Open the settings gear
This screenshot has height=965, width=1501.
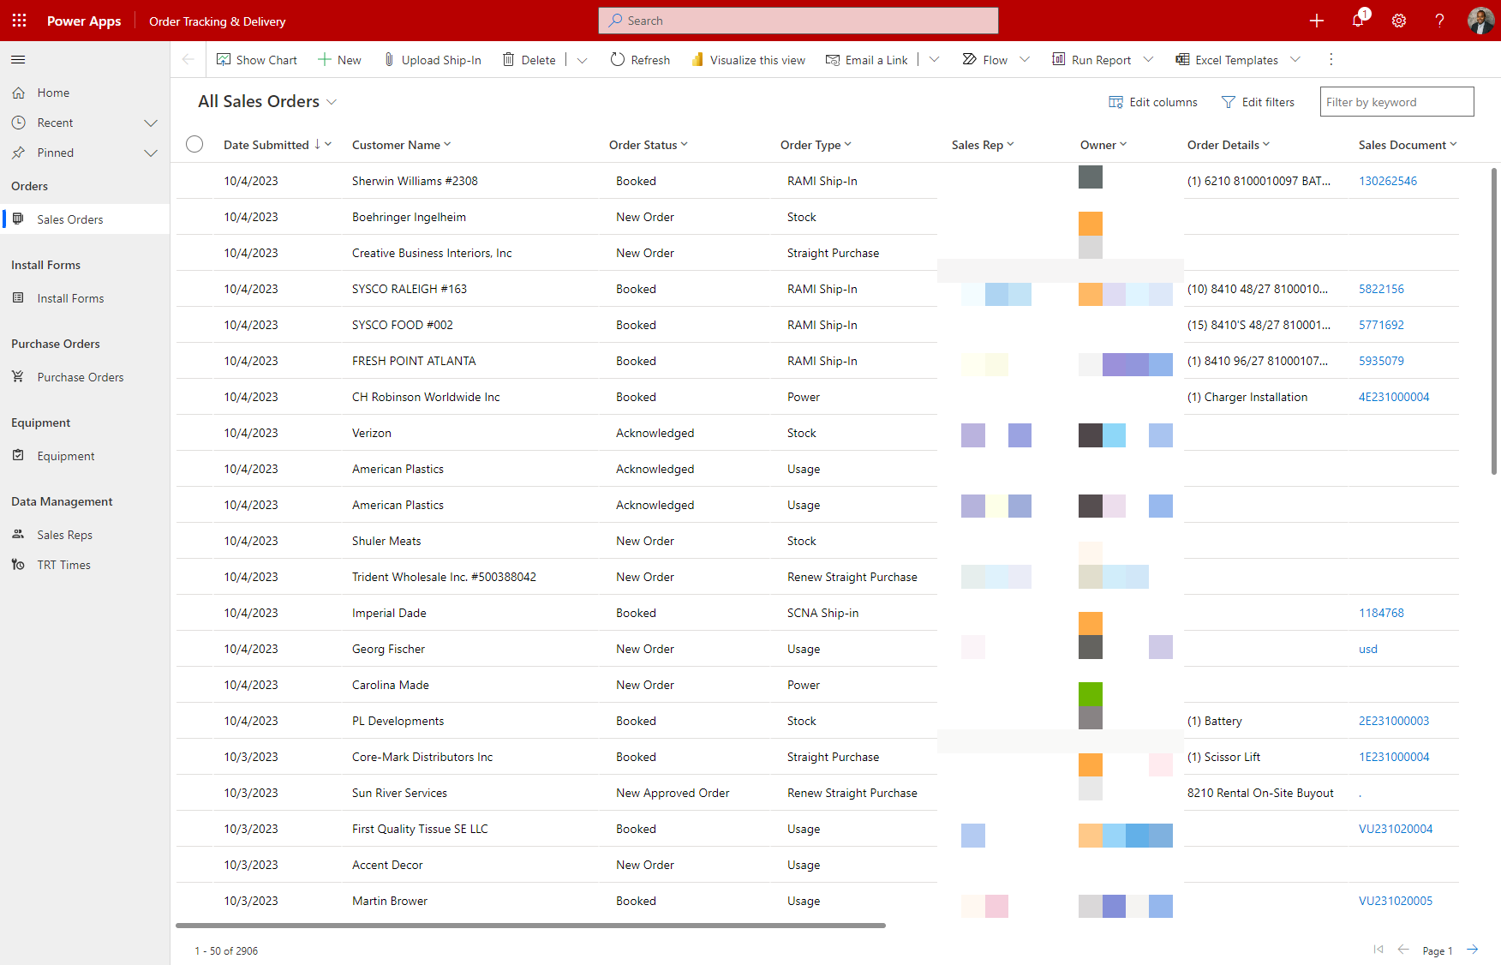point(1399,21)
